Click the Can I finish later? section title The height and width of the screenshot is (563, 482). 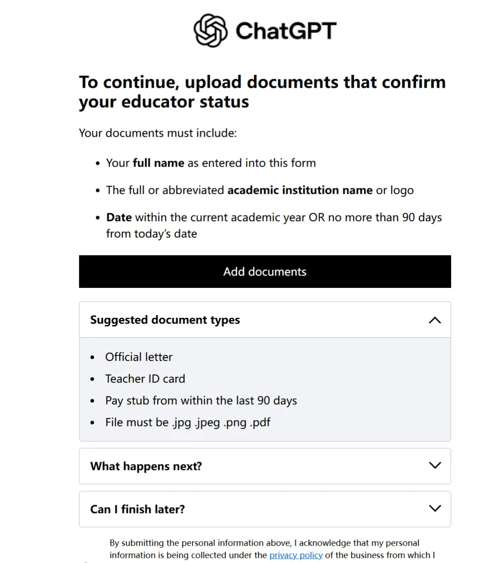pos(137,509)
